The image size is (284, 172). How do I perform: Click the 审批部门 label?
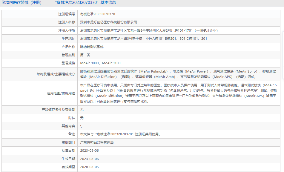coord(68,142)
